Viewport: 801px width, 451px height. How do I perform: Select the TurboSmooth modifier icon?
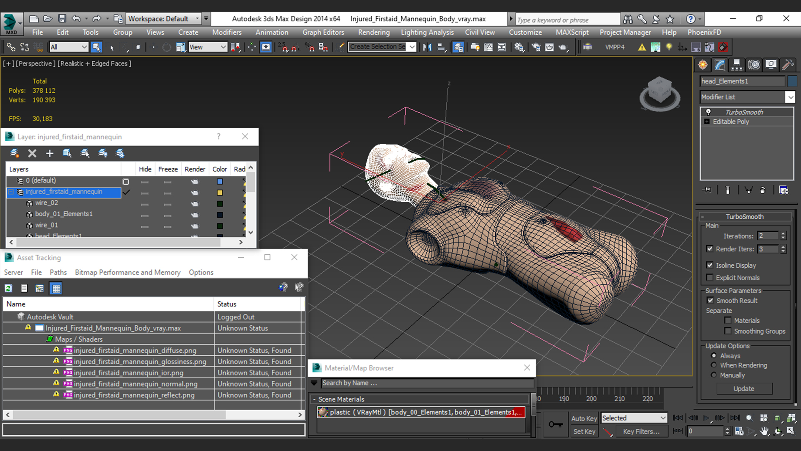tap(708, 112)
